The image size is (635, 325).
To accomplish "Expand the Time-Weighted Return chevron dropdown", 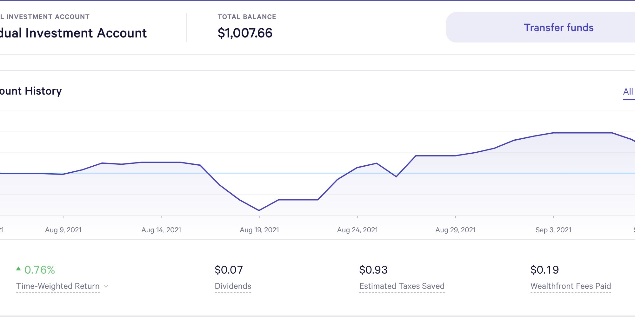I will click(106, 286).
